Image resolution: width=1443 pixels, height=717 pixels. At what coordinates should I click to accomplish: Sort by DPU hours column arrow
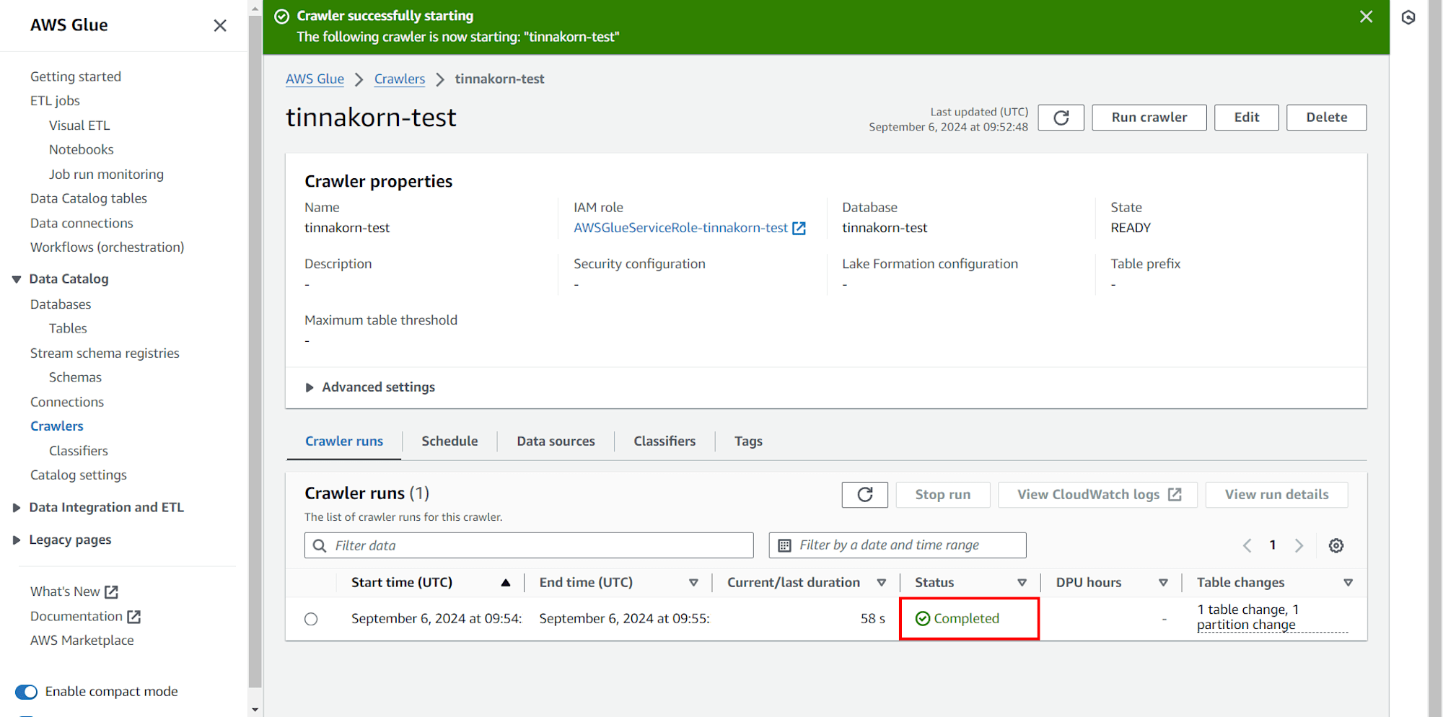1163,583
